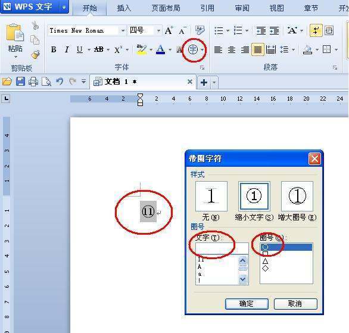Image resolution: width=349 pixels, height=333 pixels.
Task: Open bullet list dropdown arrow
Action: [x=228, y=30]
